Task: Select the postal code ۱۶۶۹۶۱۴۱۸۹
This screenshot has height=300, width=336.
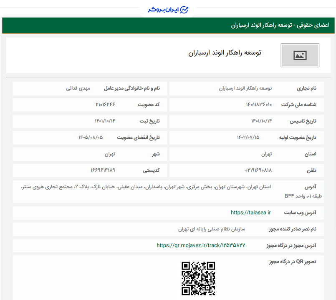Action: (x=103, y=170)
